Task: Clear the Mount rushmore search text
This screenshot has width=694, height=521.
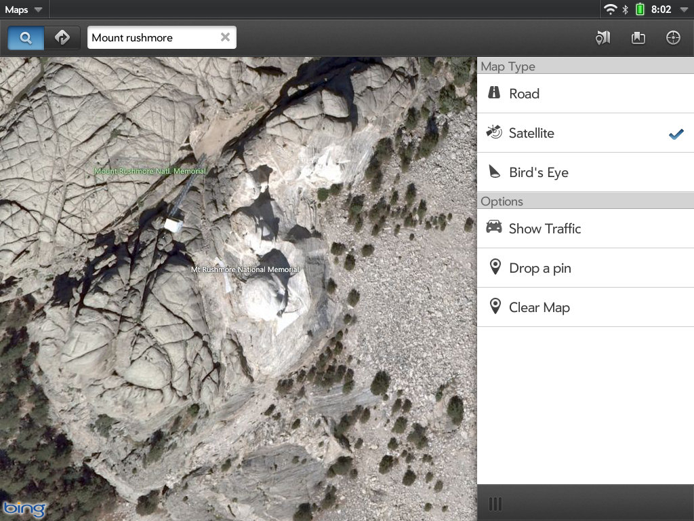Action: tap(225, 37)
